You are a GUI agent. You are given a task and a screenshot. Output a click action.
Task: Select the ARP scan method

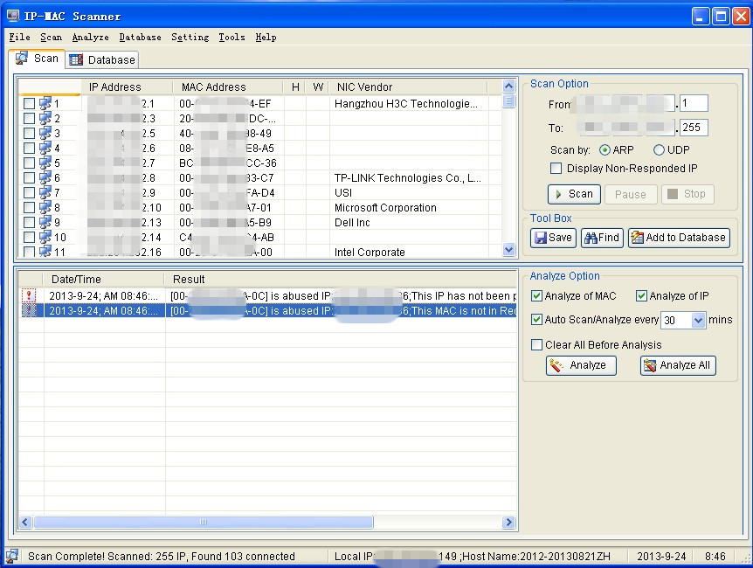pyautogui.click(x=604, y=150)
